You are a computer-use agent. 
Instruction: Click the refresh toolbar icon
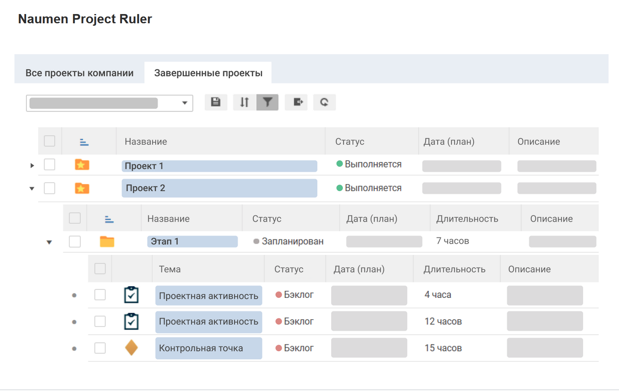(x=324, y=102)
